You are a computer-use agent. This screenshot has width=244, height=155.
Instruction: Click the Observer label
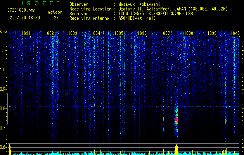tap(79, 4)
